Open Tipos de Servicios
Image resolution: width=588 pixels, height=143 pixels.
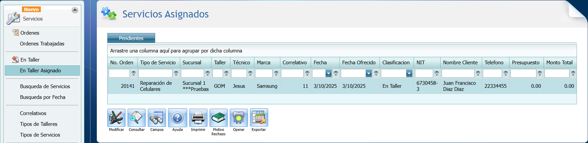click(x=40, y=135)
